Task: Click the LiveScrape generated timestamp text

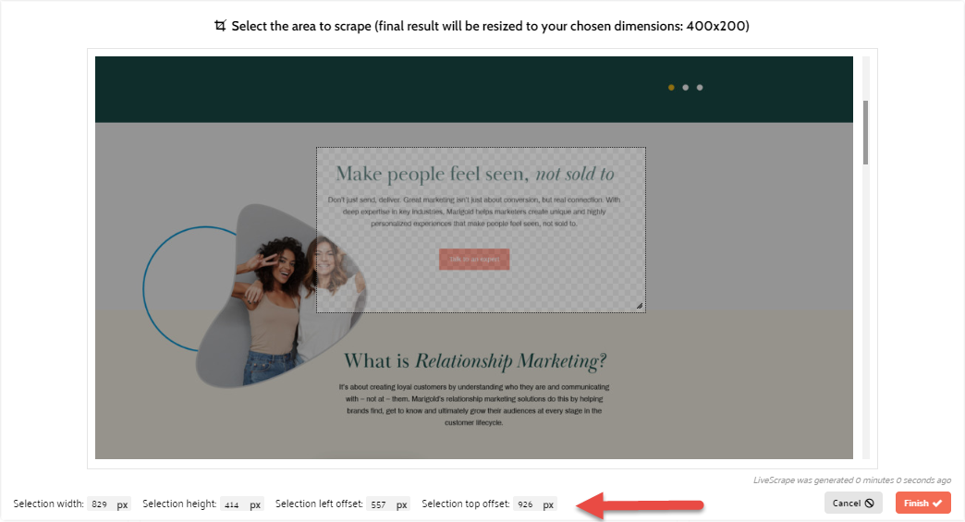Action: (x=851, y=480)
